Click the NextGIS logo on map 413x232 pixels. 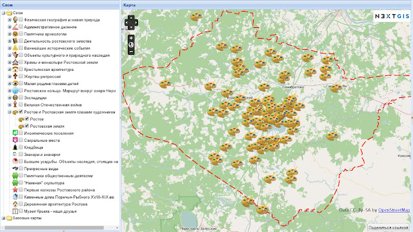pos(392,16)
